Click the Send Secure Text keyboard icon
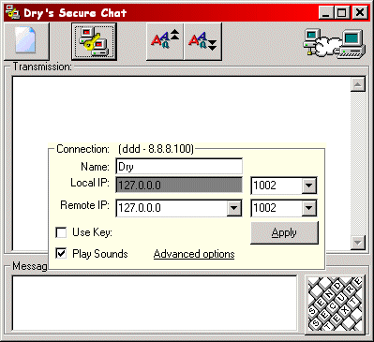The height and width of the screenshot is (342, 374). (335, 304)
